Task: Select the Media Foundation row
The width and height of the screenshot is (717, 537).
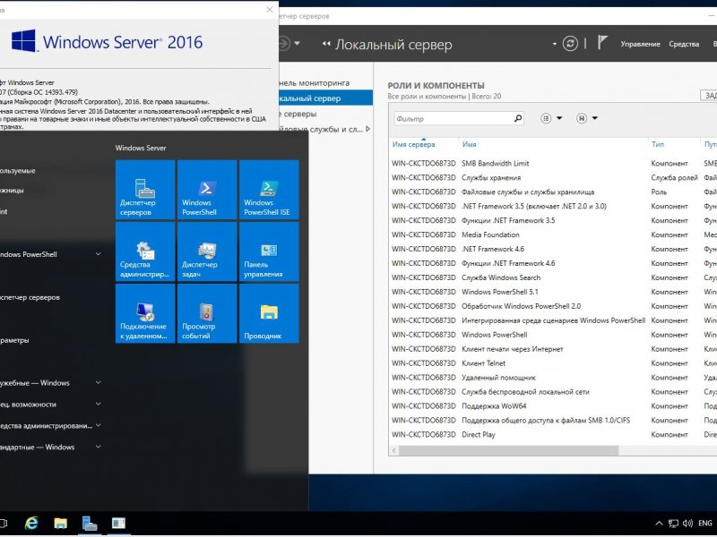Action: coord(553,234)
